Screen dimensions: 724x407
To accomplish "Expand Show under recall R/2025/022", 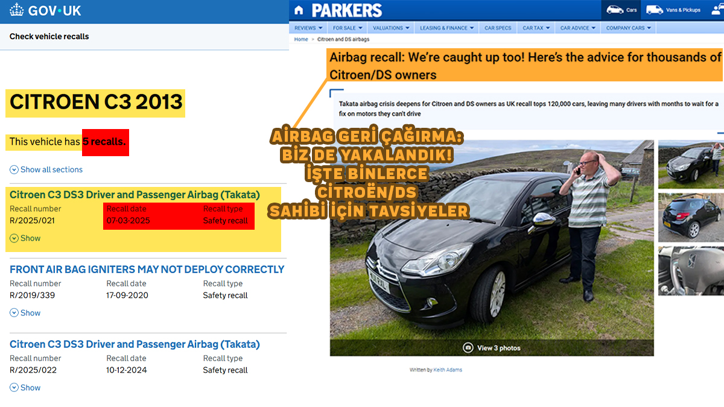I will pos(25,388).
